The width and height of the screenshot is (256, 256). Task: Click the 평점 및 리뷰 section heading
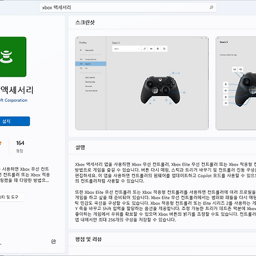tap(88, 239)
